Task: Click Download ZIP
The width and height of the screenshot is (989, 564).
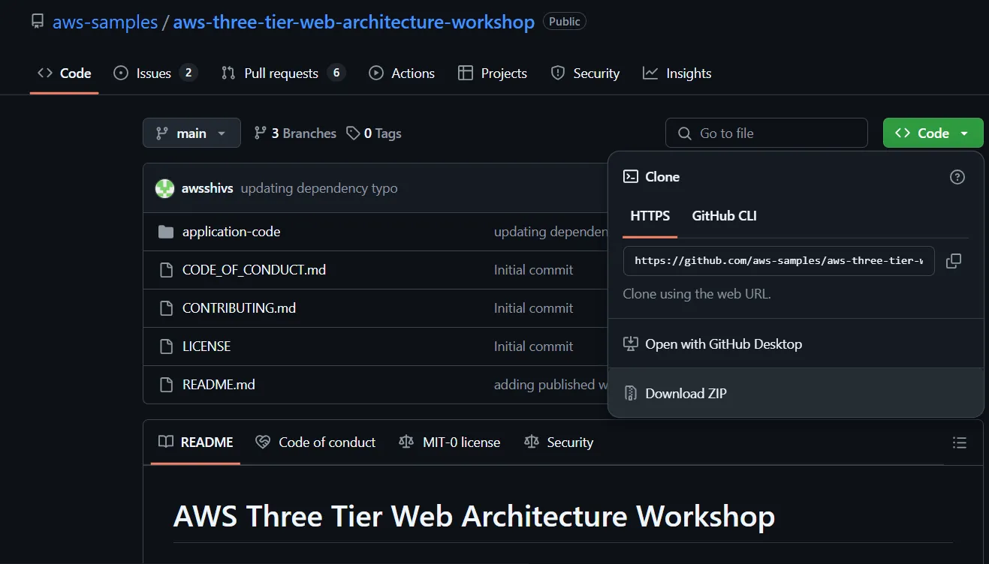Action: tap(796, 394)
